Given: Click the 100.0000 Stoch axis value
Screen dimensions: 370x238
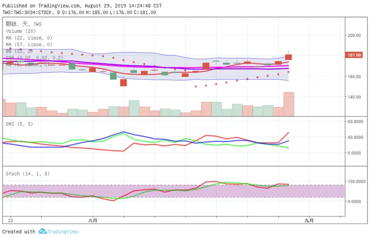Looking at the screenshot, I should pyautogui.click(x=356, y=182).
